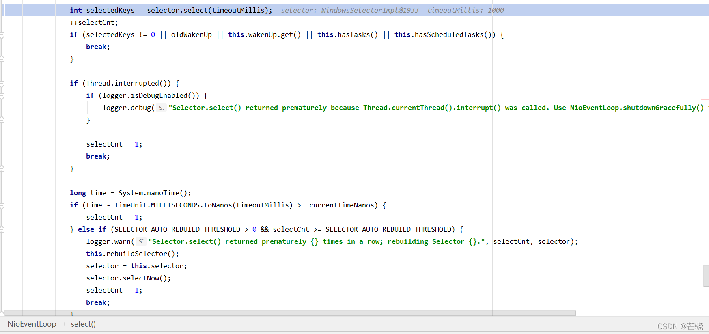Open the NioEventLoop breadcrumb

point(32,324)
